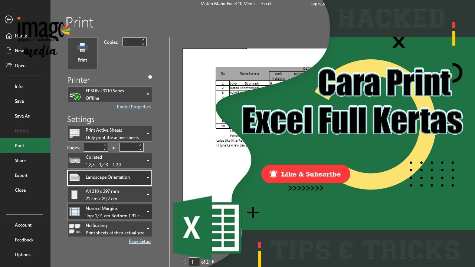Decrease the Pages to value
Viewport: 475px width, 267px height.
click(x=140, y=149)
